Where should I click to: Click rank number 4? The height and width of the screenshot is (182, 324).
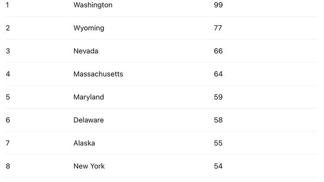[8, 74]
